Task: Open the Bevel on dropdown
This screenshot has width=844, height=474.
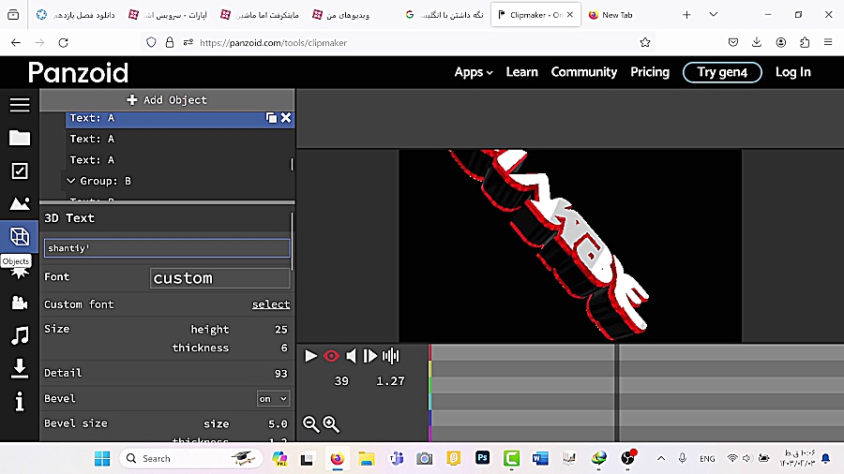Action: 274,399
